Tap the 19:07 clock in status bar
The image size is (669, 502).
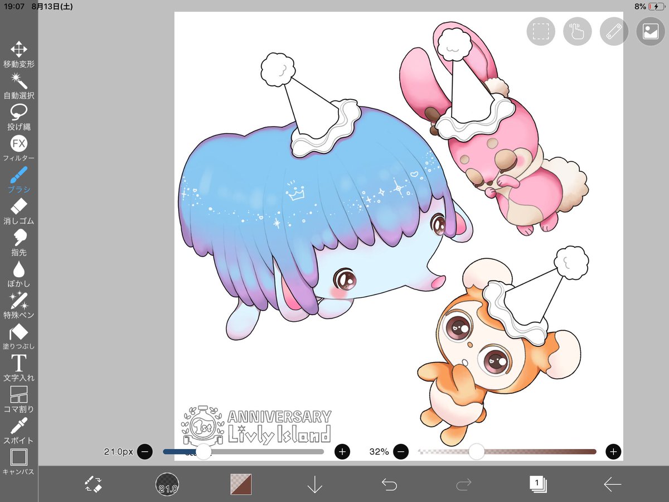(x=14, y=7)
